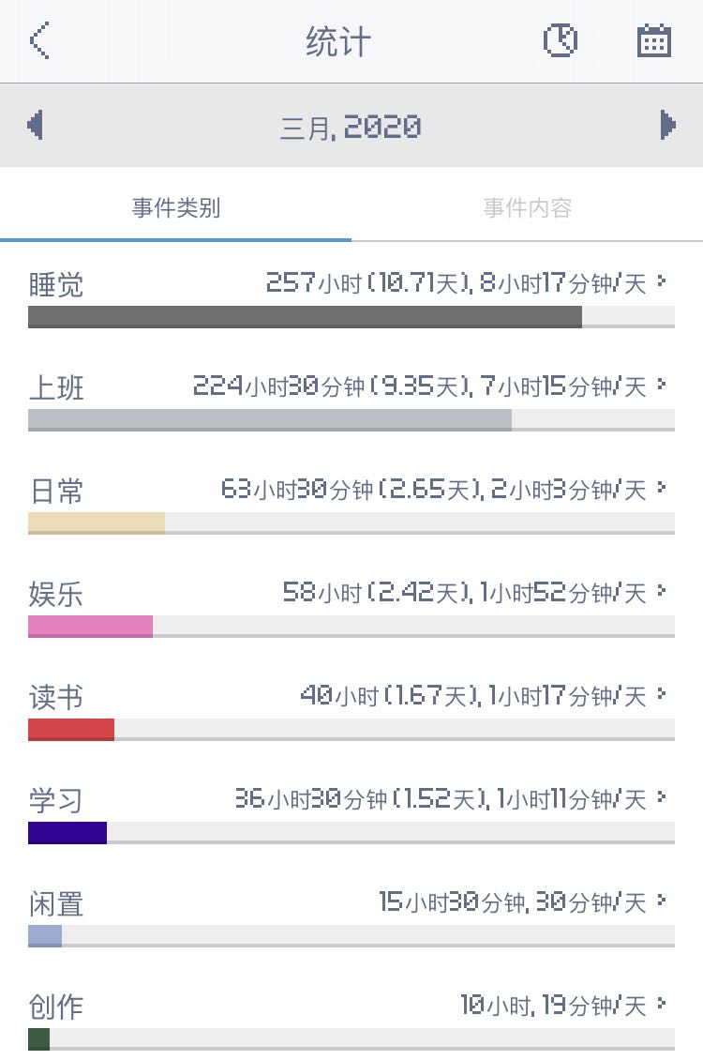The height and width of the screenshot is (1060, 703).
Task: Go to the previous month arrow
Action: click(36, 125)
